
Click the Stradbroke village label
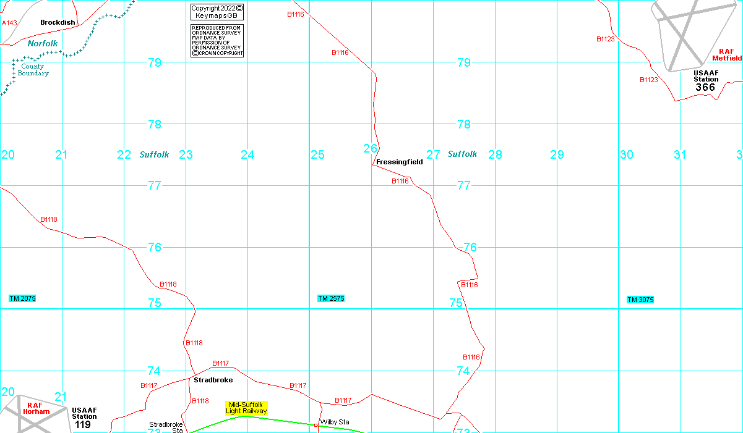click(x=213, y=380)
